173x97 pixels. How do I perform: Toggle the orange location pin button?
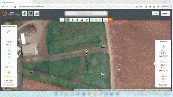[110, 20]
